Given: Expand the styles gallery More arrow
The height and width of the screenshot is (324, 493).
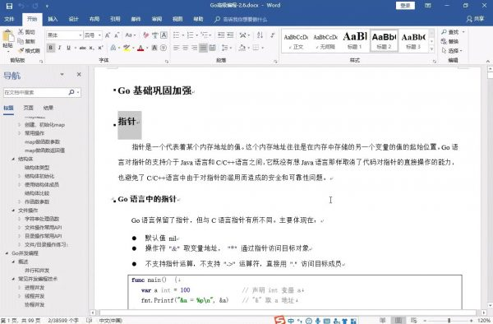Looking at the screenshot, I should (431, 49).
